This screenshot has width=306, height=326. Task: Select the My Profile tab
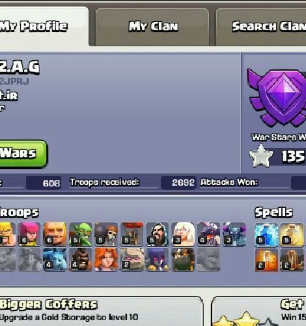[44, 26]
